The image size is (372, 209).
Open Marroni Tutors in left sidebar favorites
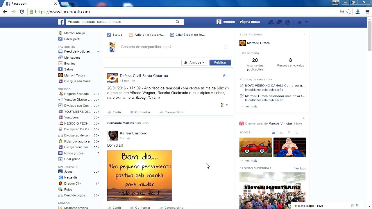74,75
